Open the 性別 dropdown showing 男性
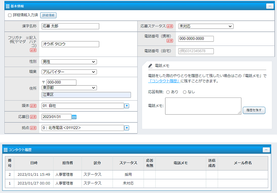 click(x=69, y=62)
